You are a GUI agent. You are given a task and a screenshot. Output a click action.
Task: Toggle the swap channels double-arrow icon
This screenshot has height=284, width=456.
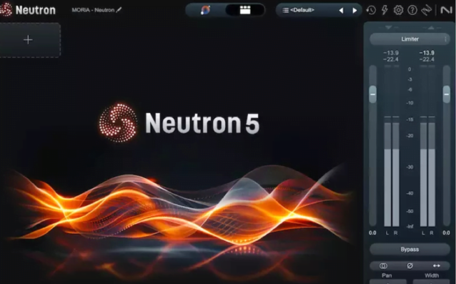[436, 266]
